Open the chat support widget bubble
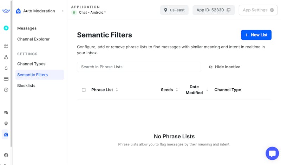Viewport: 281px width, 165px height. point(272,153)
